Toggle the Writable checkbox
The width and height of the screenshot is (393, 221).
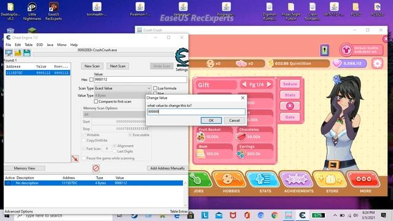tap(84, 135)
